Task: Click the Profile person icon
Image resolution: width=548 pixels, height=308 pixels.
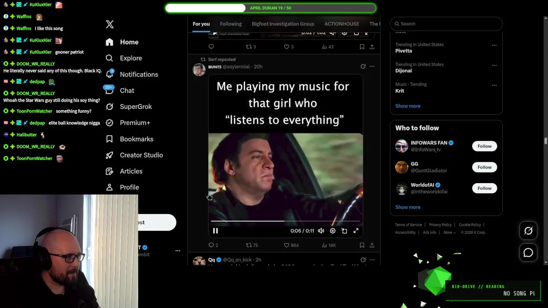Action: [x=110, y=187]
